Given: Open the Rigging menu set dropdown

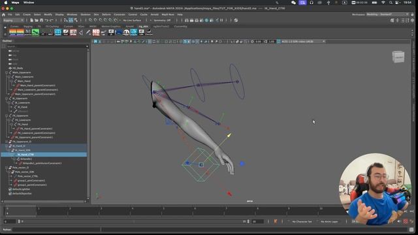Looking at the screenshot, I should point(13,20).
